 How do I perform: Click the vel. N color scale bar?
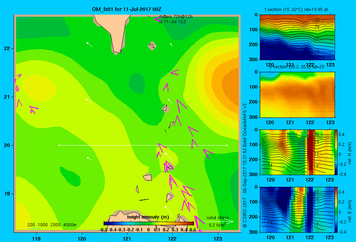tap(336, 152)
